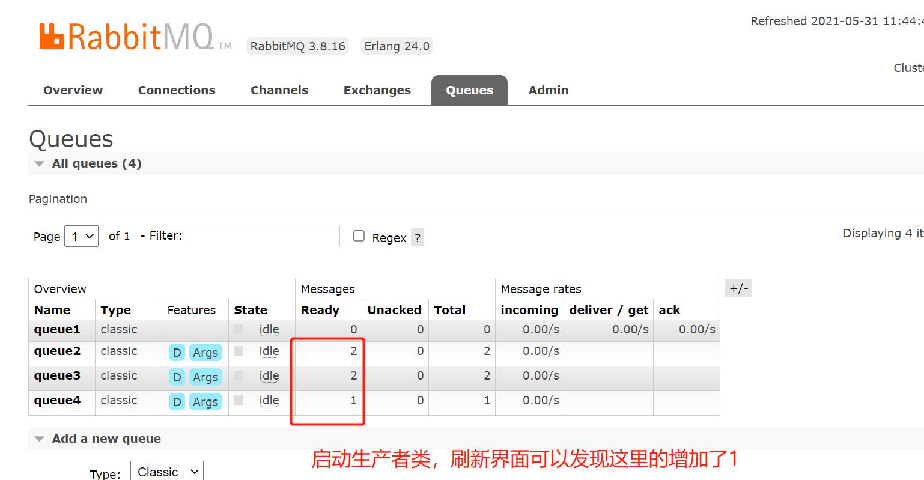Click the D feature badge of queue4
This screenshot has width=924, height=480.
tap(177, 402)
